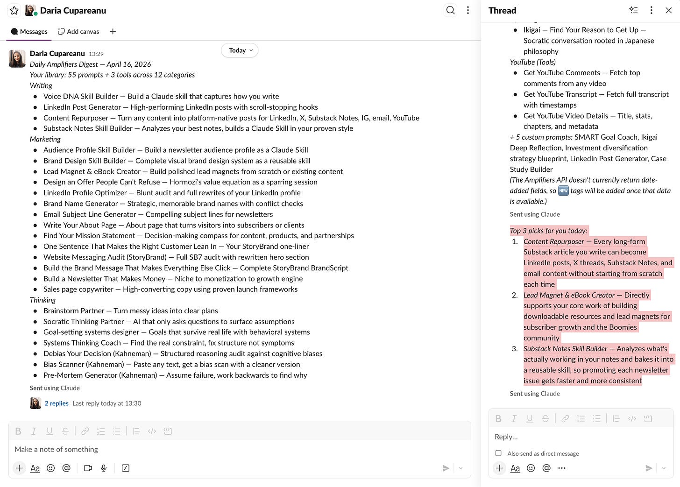Open emoji picker in thread reply
This screenshot has height=487, width=680.
click(531, 468)
